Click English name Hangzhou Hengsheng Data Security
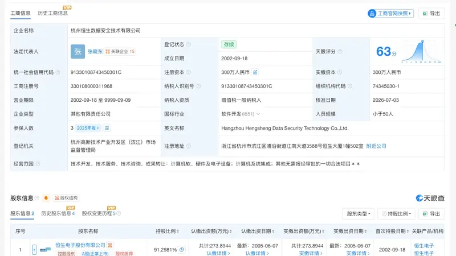This screenshot has width=456, height=256. tap(284, 128)
